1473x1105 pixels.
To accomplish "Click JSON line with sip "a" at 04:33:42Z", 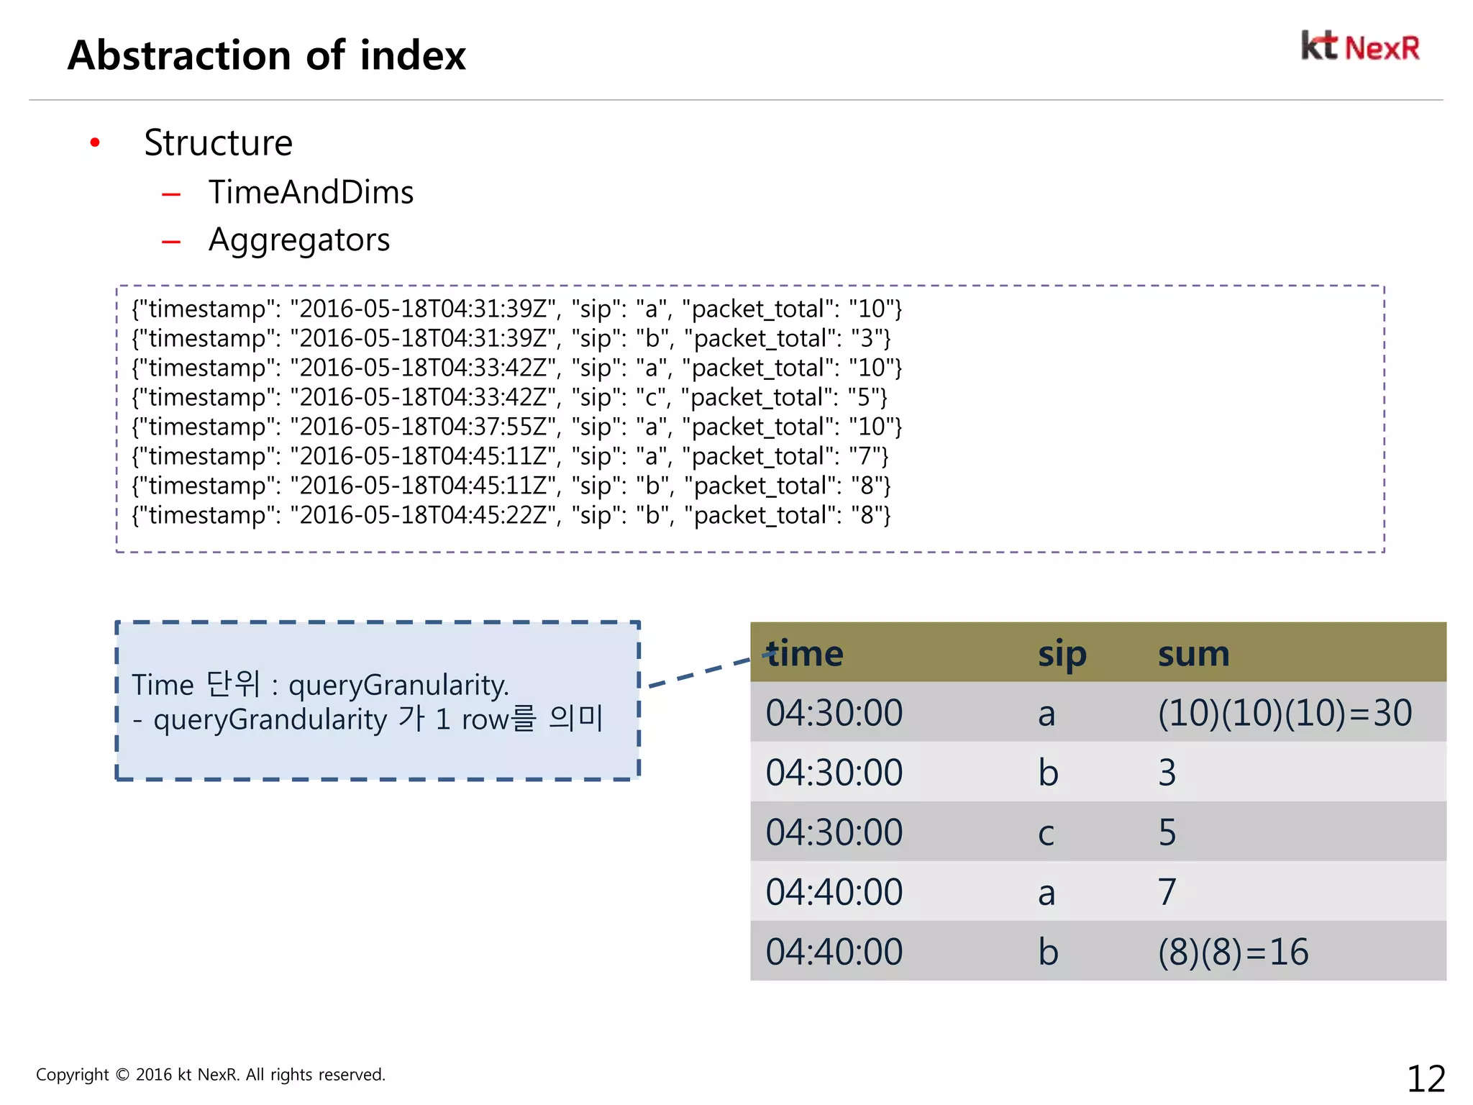I will 516,368.
